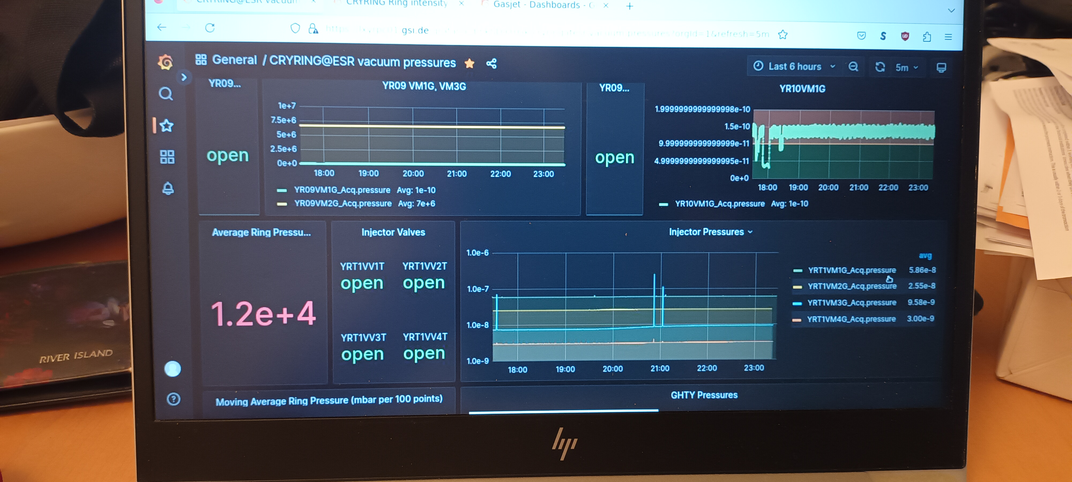Open the site lock information icon
The width and height of the screenshot is (1072, 482).
pyautogui.click(x=313, y=29)
